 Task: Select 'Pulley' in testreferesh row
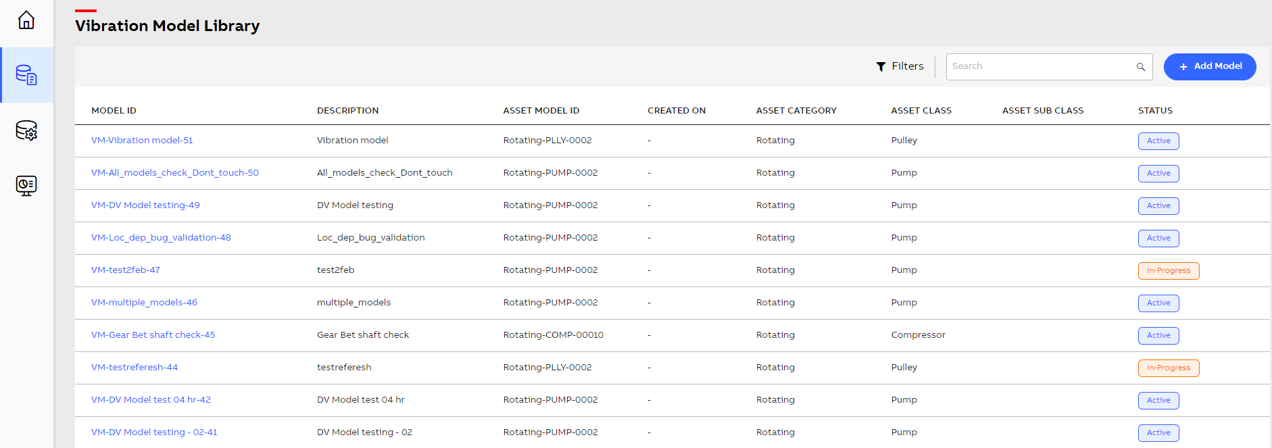tap(904, 368)
